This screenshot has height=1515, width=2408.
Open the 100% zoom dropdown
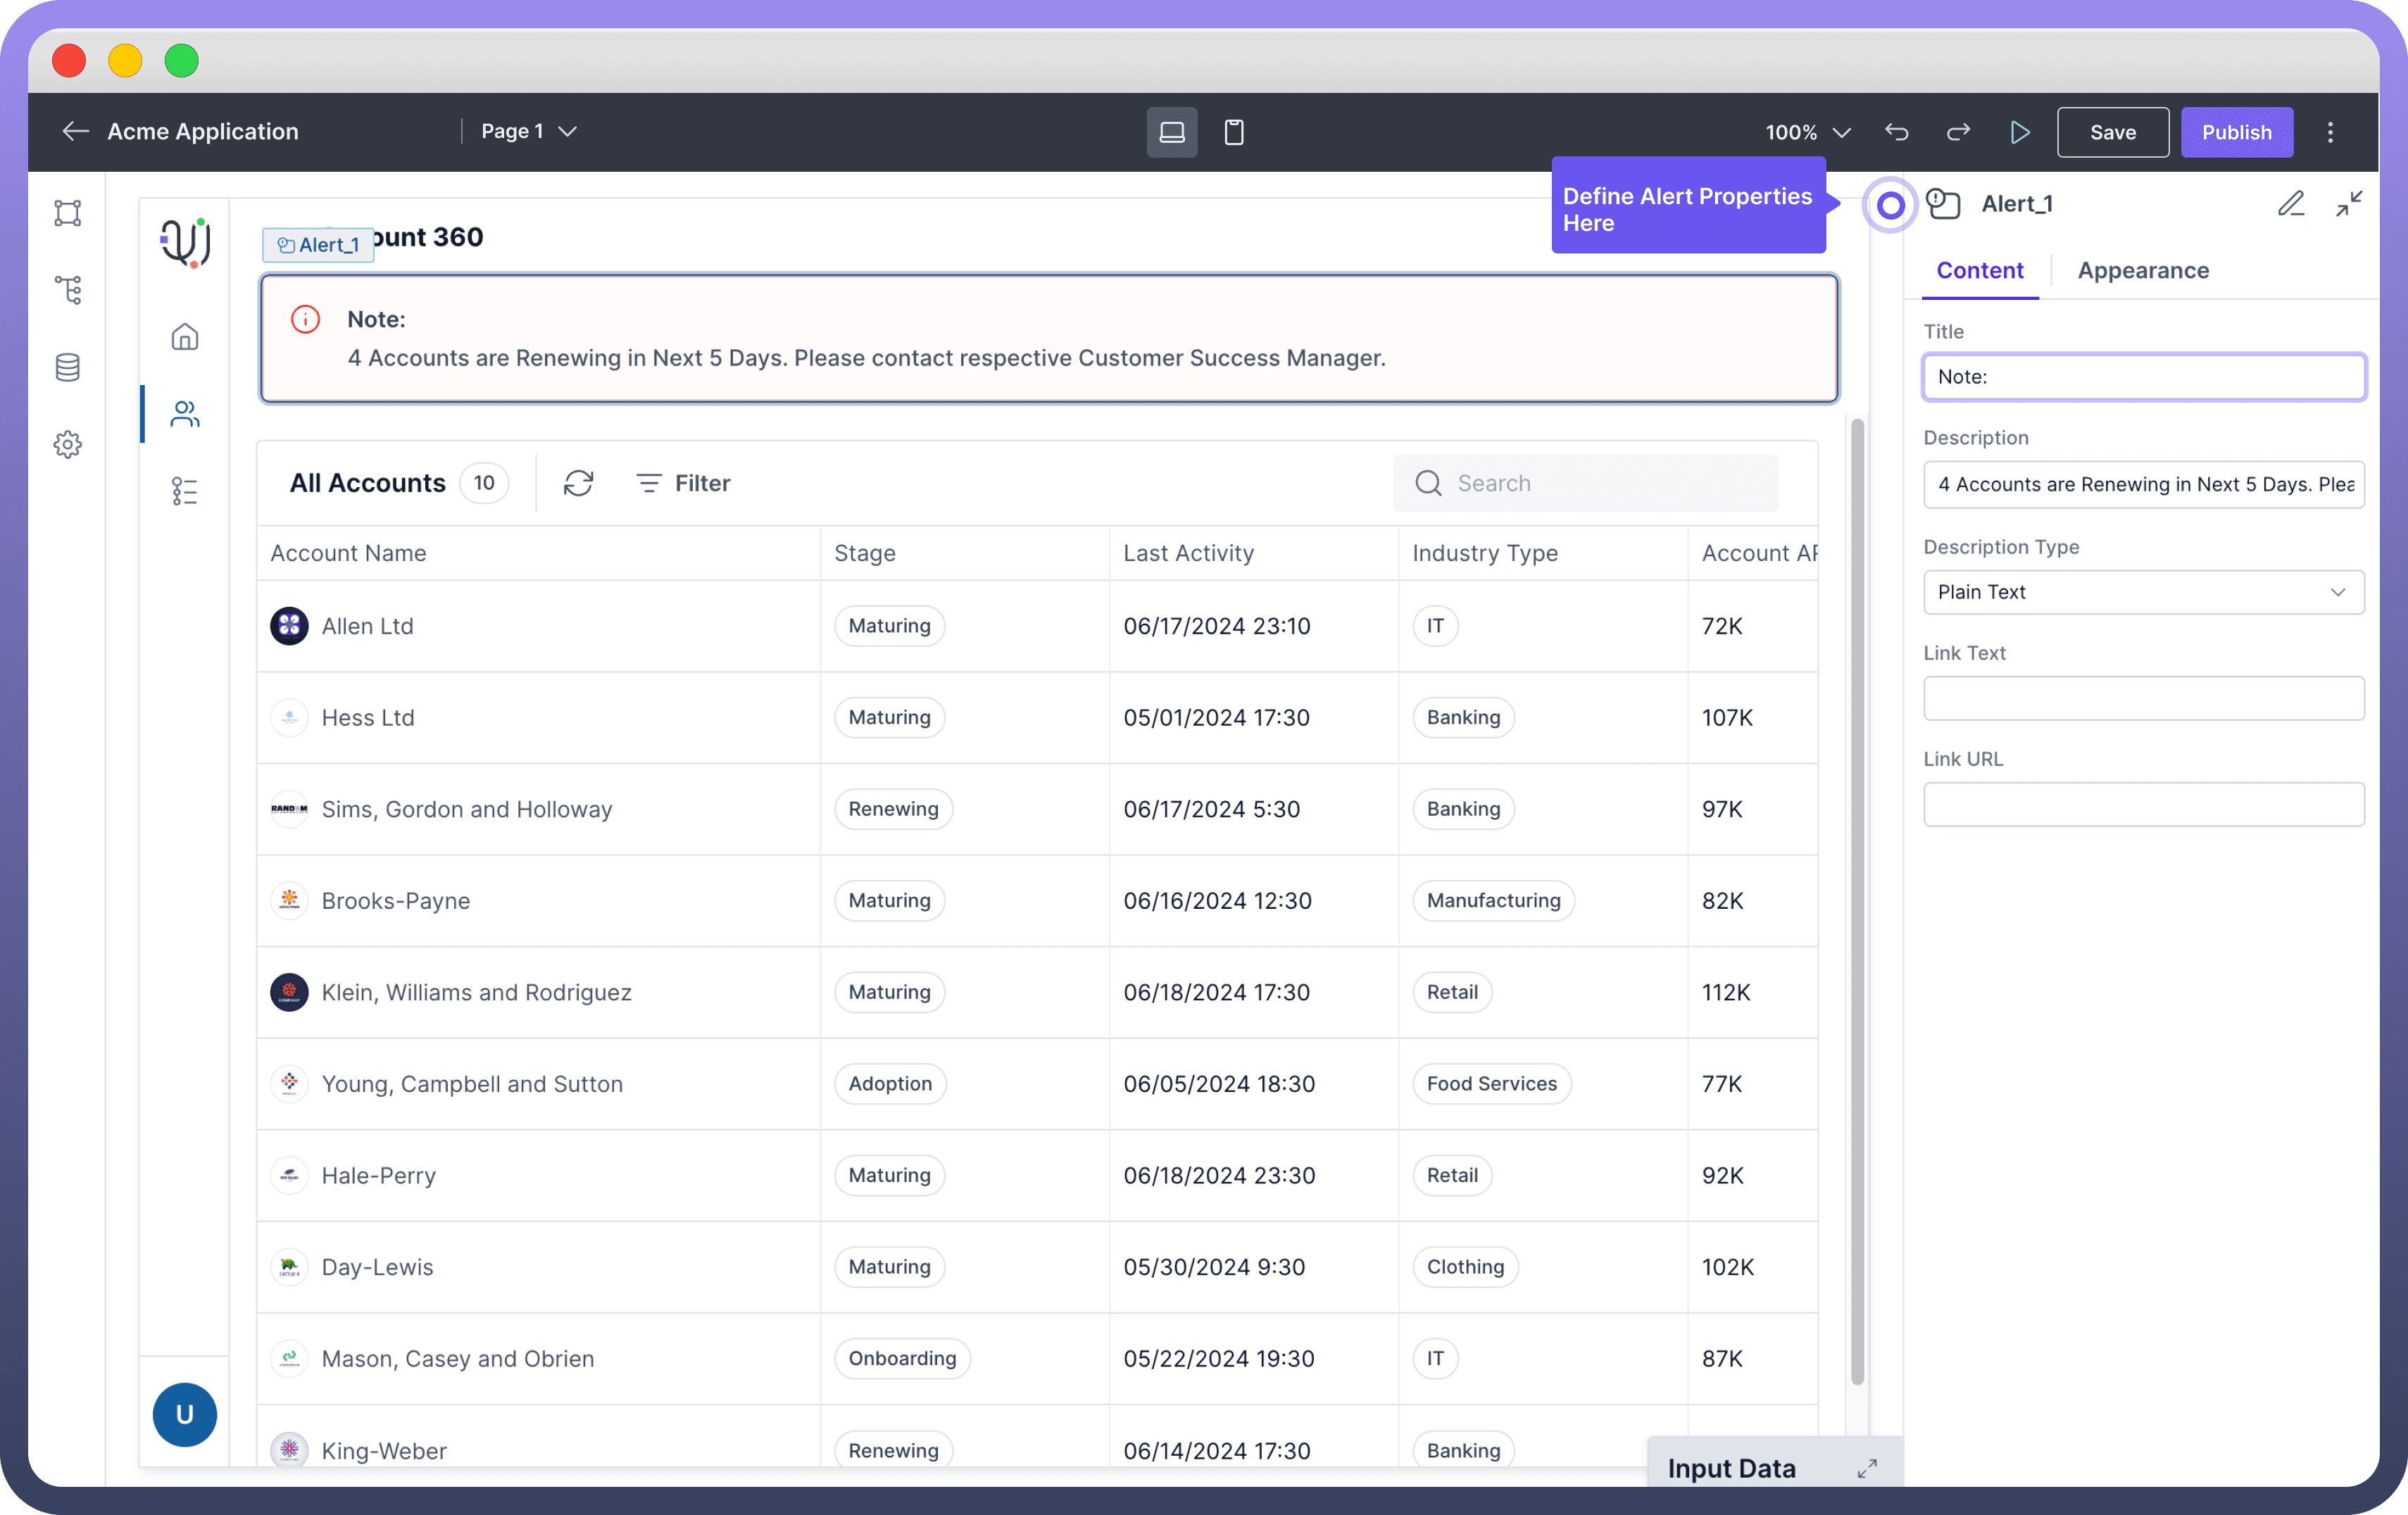pyautogui.click(x=1807, y=132)
